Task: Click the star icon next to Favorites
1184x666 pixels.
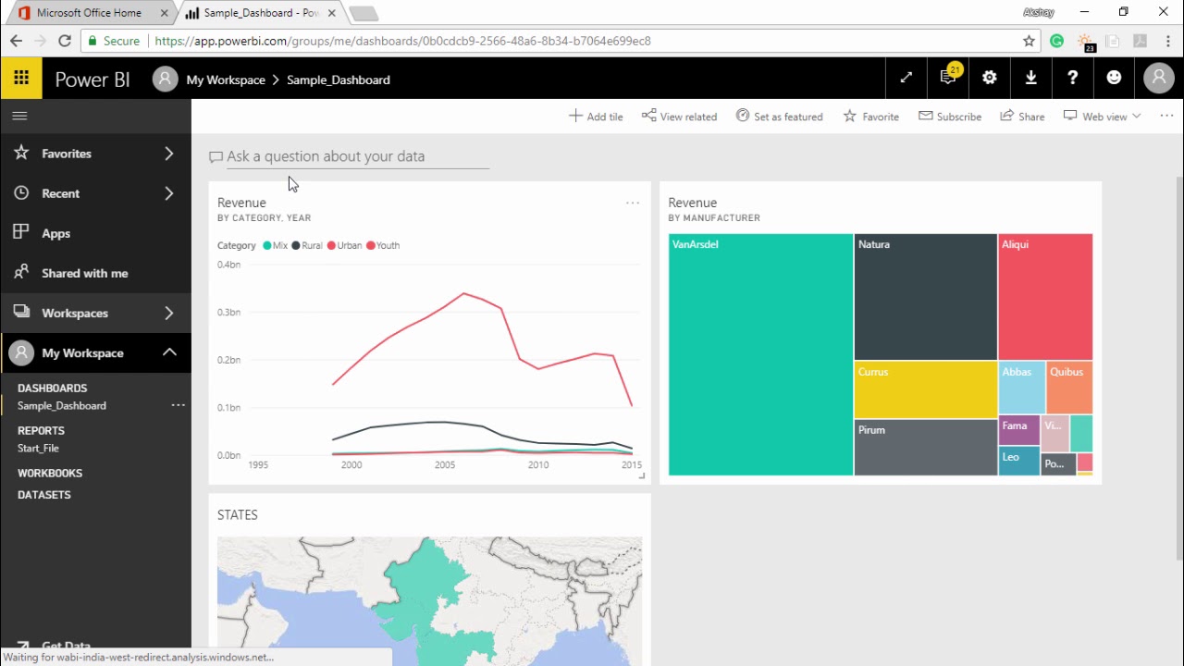Action: tap(21, 154)
